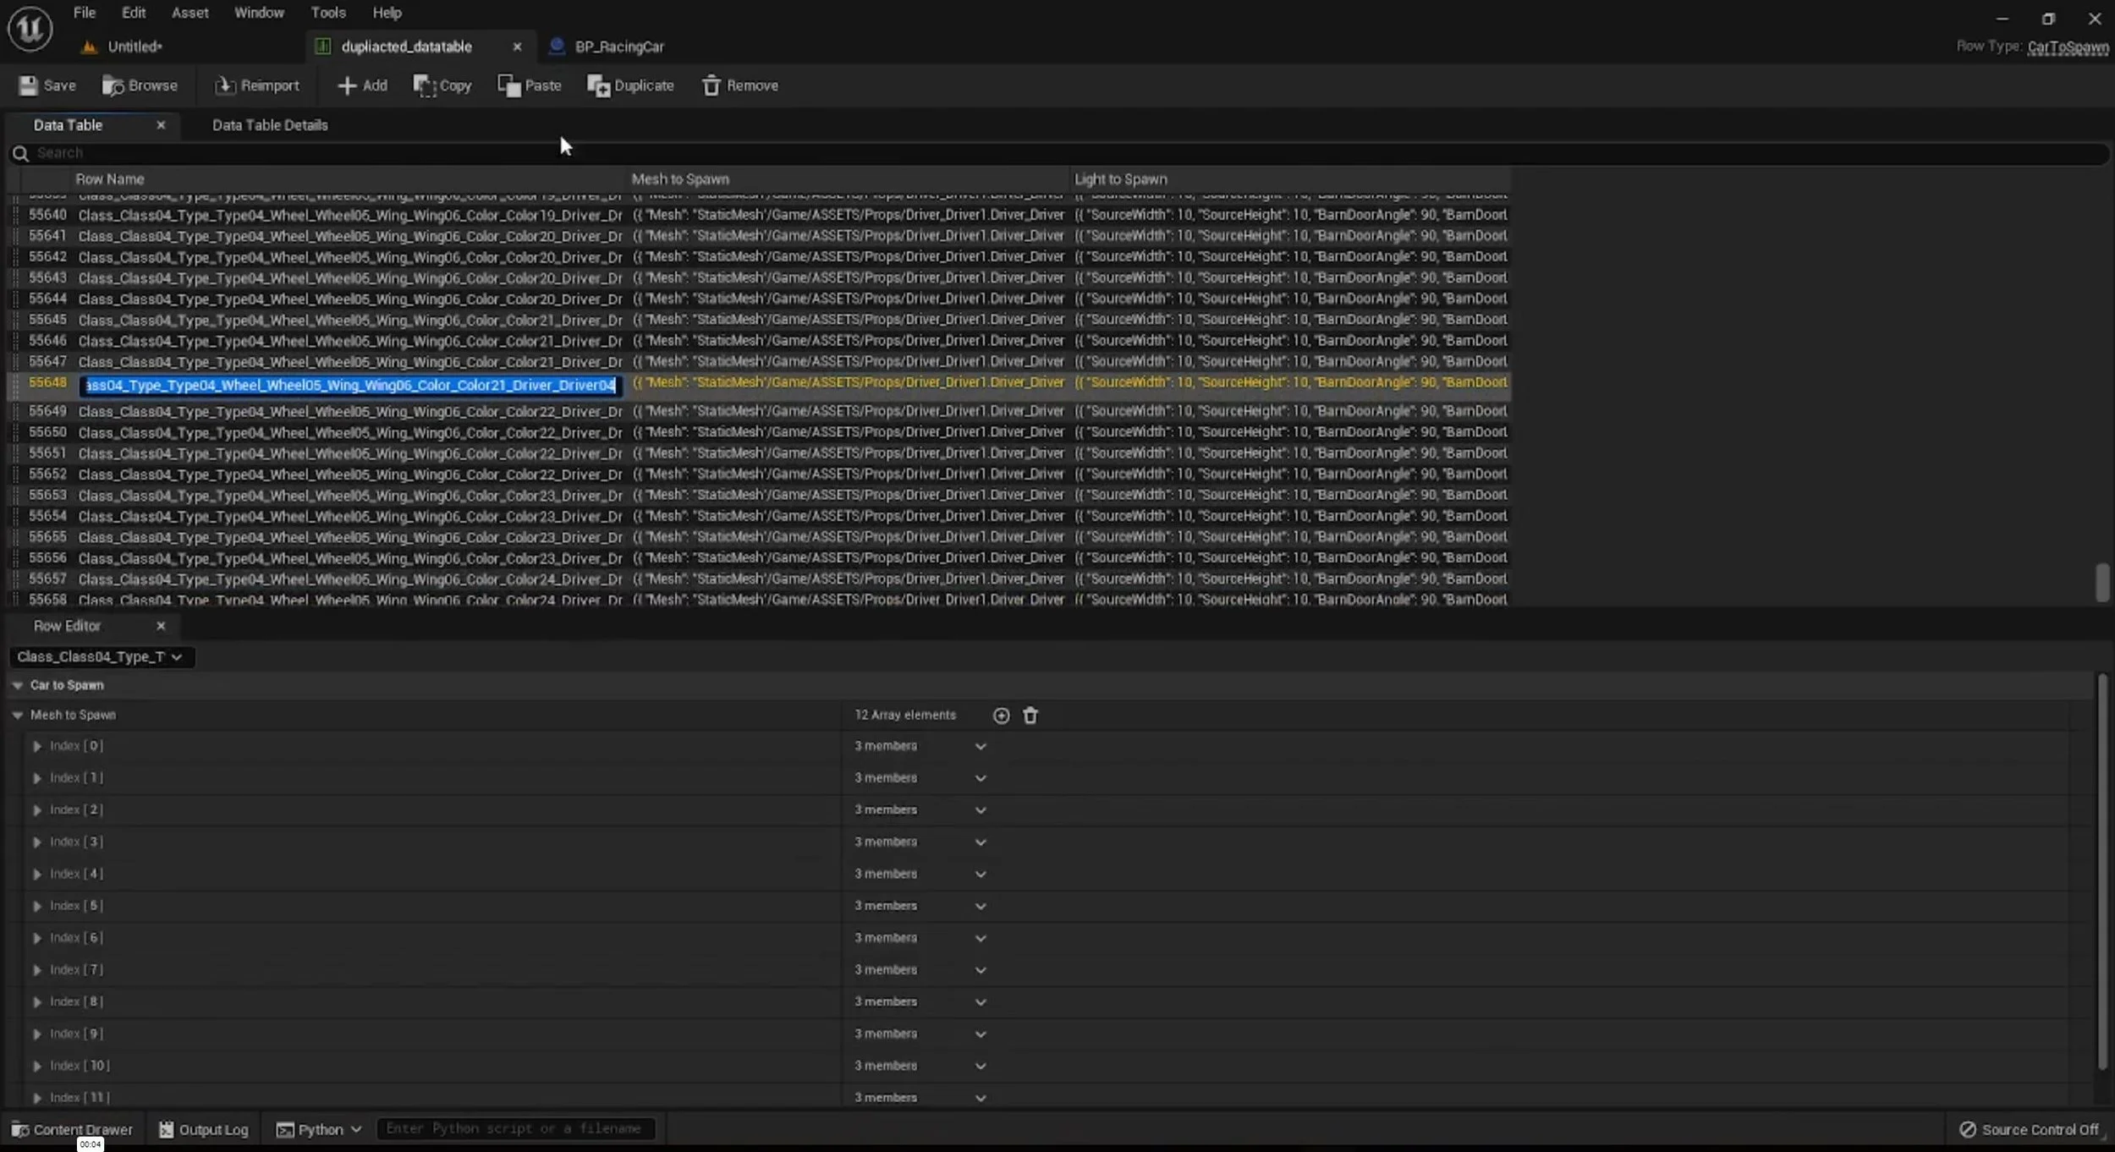Click the Remove row trash icon
The width and height of the screenshot is (2115, 1152).
pos(711,85)
